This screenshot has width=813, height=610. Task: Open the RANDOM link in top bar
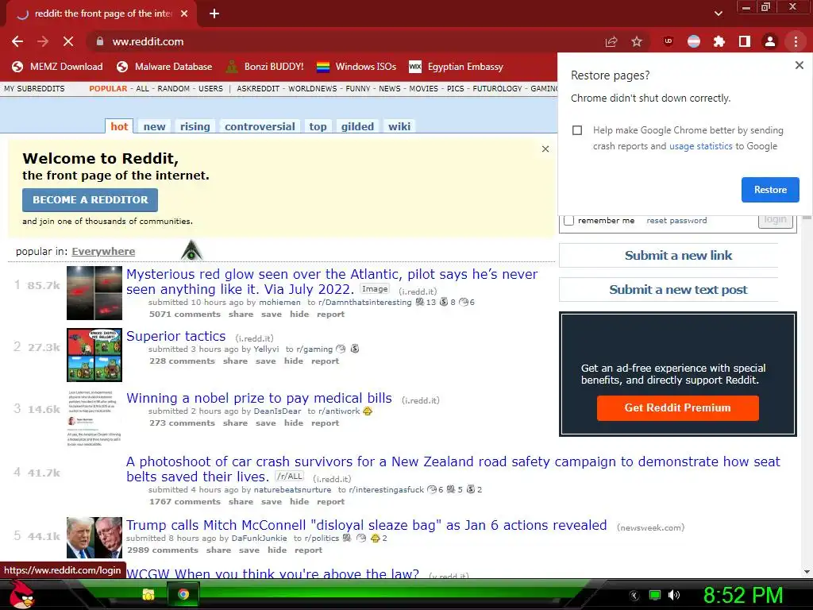click(x=173, y=89)
